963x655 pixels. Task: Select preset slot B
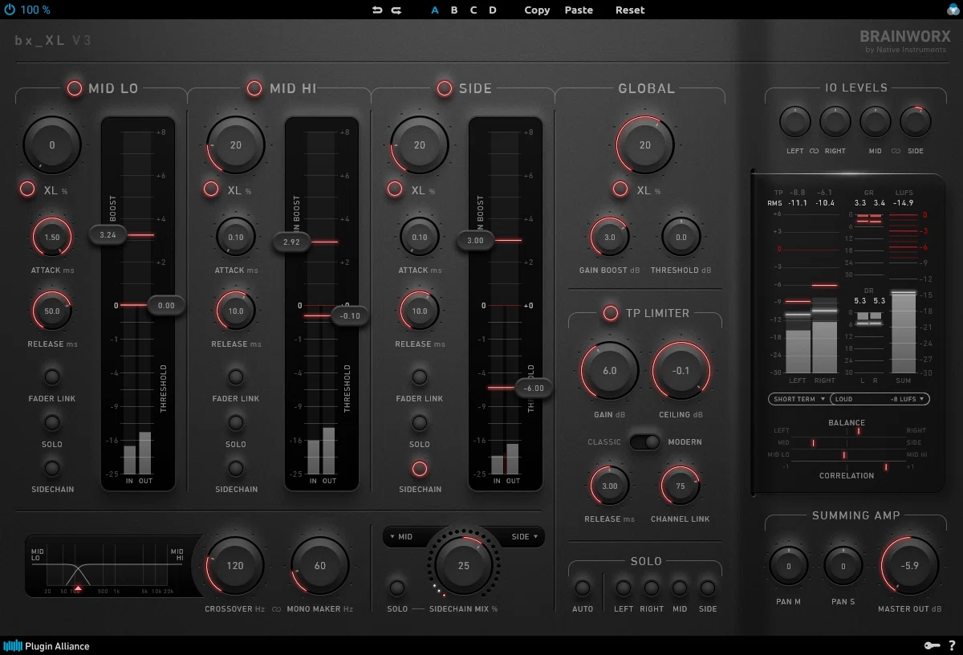[454, 10]
